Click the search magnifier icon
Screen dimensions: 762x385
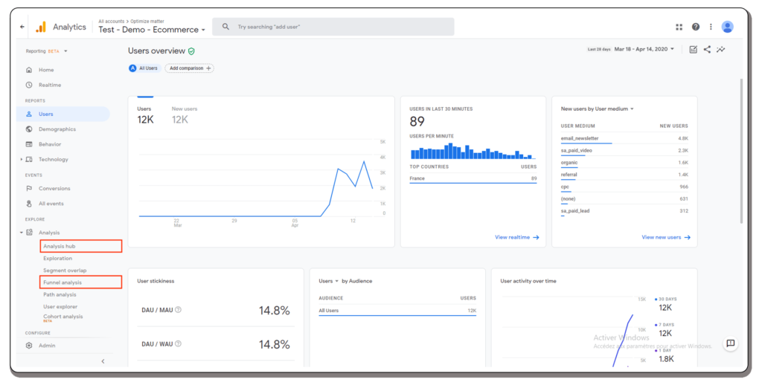[x=225, y=27]
